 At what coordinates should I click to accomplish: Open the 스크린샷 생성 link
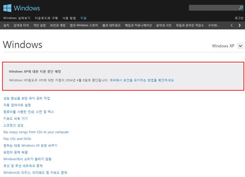tap(13, 125)
